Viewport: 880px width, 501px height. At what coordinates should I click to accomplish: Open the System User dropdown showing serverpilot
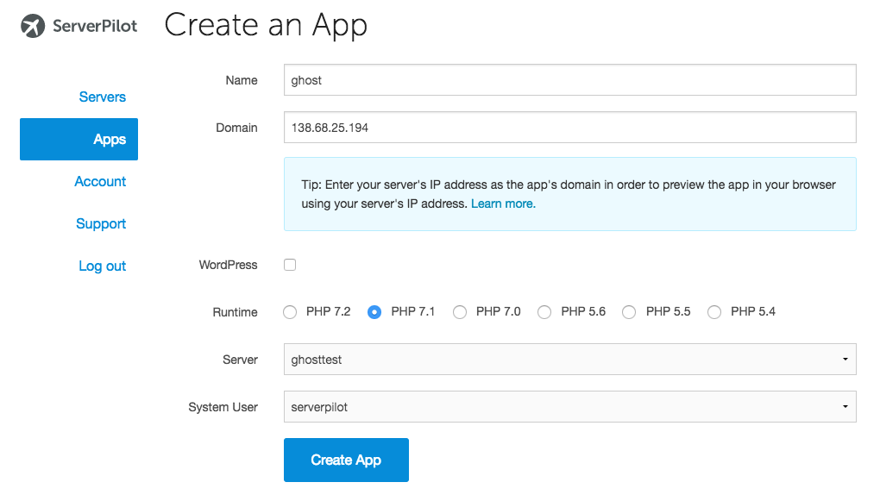pos(569,406)
